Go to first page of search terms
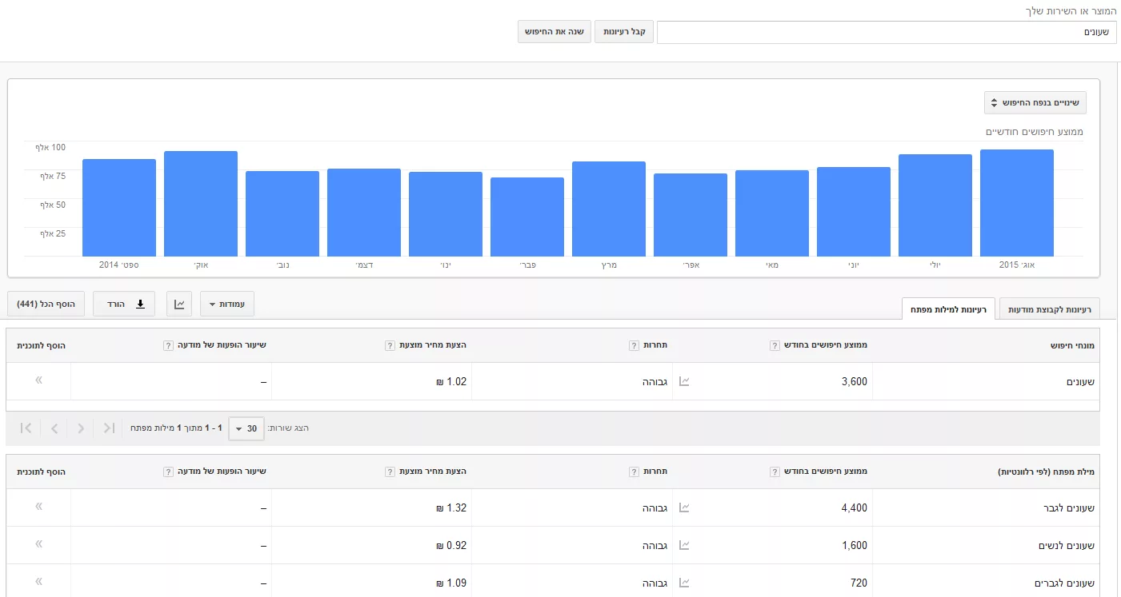Image resolution: width=1121 pixels, height=597 pixels. (110, 428)
